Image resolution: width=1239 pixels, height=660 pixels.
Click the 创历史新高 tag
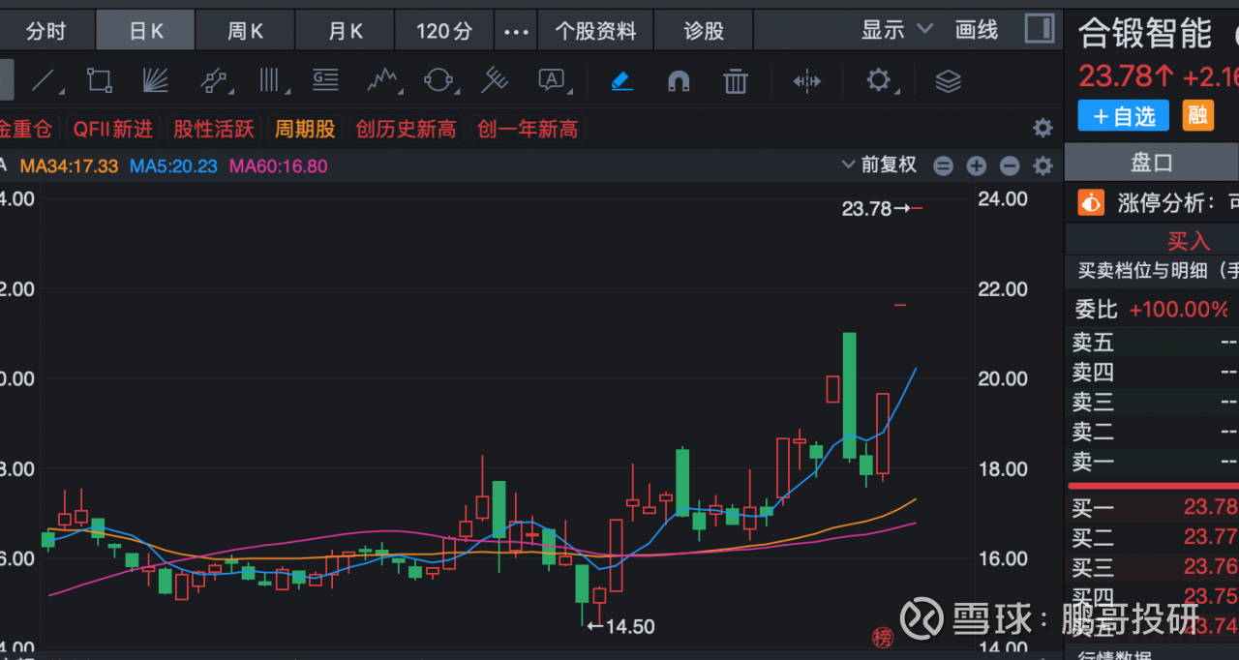(406, 129)
